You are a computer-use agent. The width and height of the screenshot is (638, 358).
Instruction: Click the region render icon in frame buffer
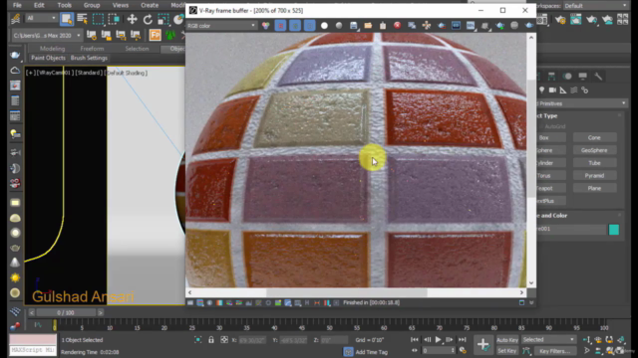(x=442, y=26)
